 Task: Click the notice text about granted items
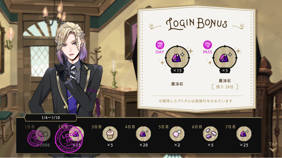click(x=196, y=101)
